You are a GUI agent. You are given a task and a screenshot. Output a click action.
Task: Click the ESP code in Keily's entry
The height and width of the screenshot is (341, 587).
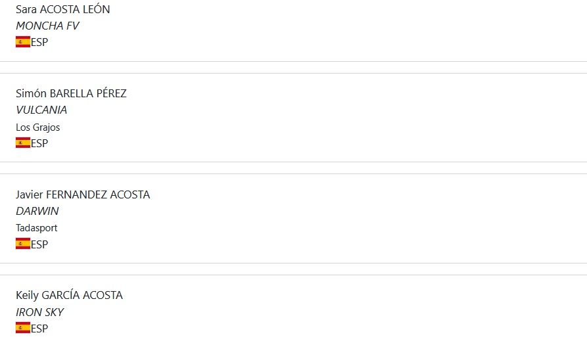[x=39, y=328]
